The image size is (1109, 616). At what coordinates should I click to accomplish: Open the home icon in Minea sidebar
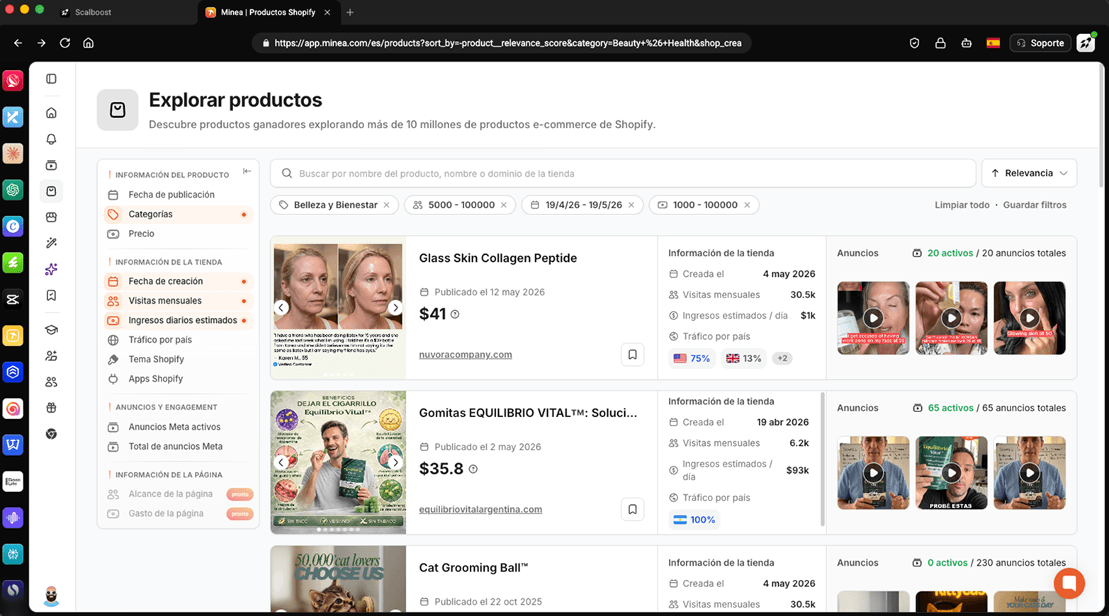(x=51, y=113)
